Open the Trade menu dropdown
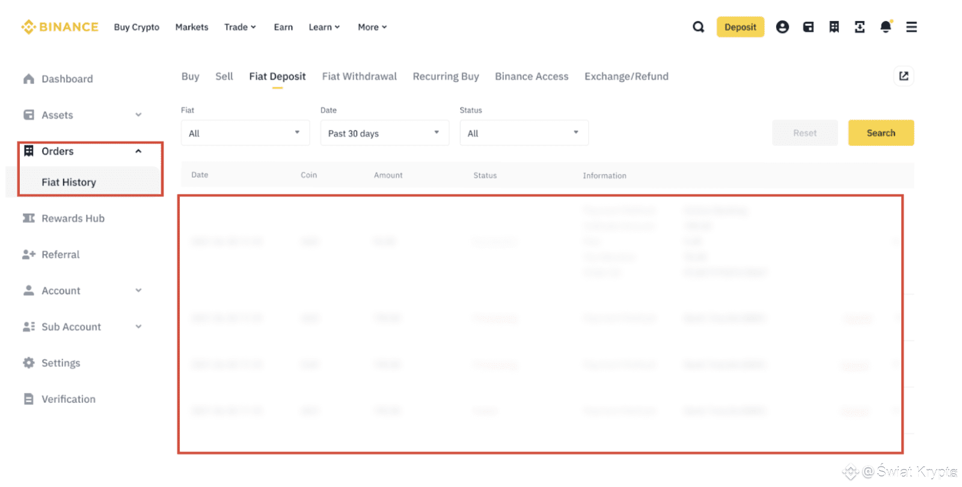Viewport: 962px width, 487px height. pyautogui.click(x=240, y=27)
